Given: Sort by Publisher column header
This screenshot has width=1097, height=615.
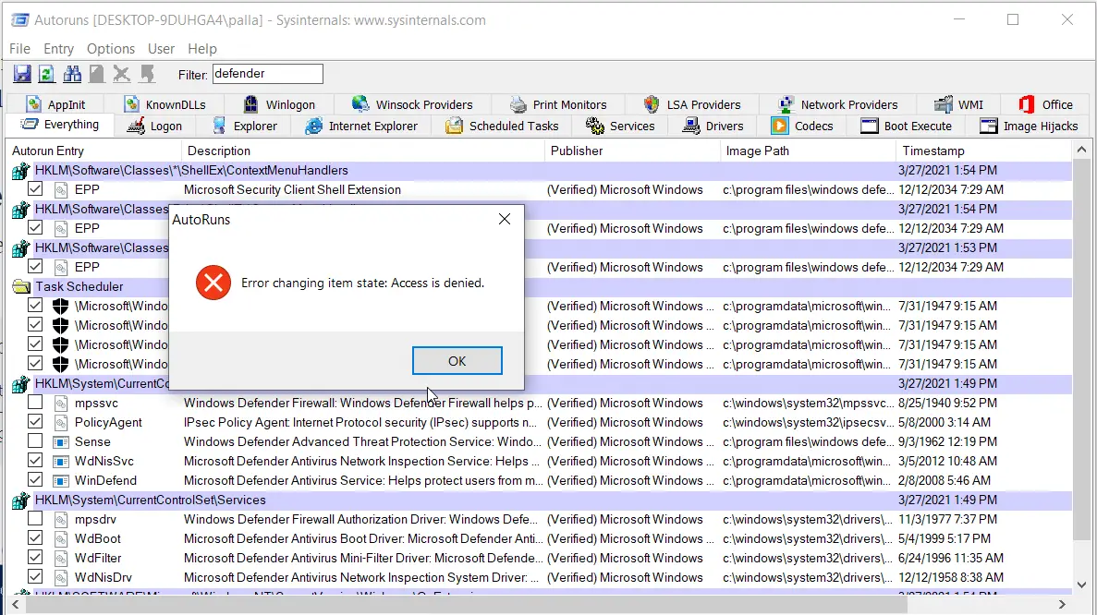Looking at the screenshot, I should click(632, 151).
